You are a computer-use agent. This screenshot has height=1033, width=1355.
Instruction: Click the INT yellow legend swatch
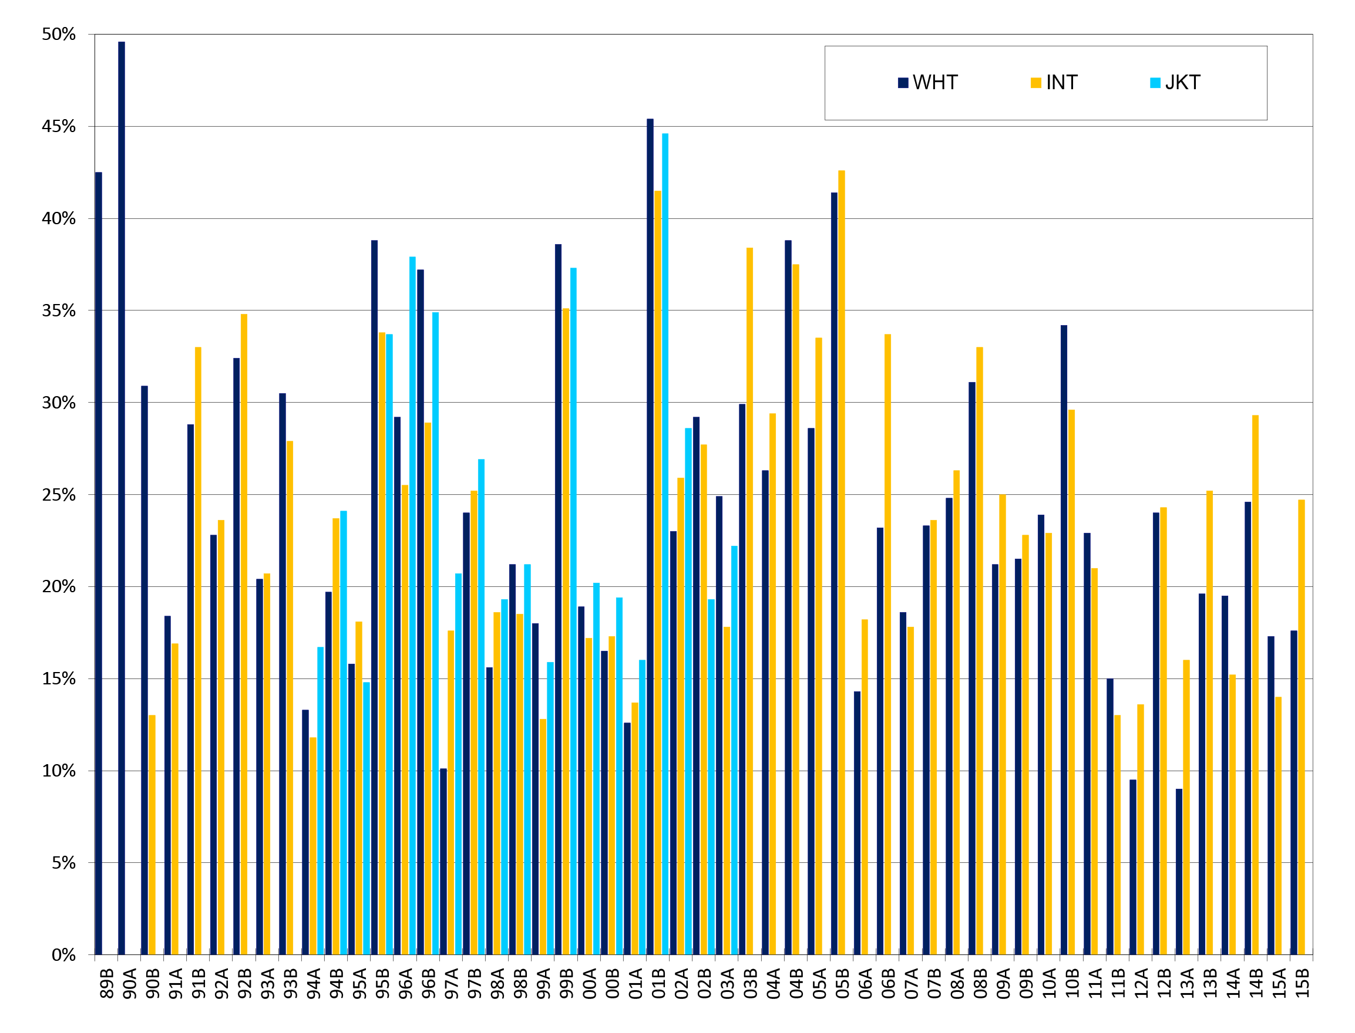(x=1035, y=83)
